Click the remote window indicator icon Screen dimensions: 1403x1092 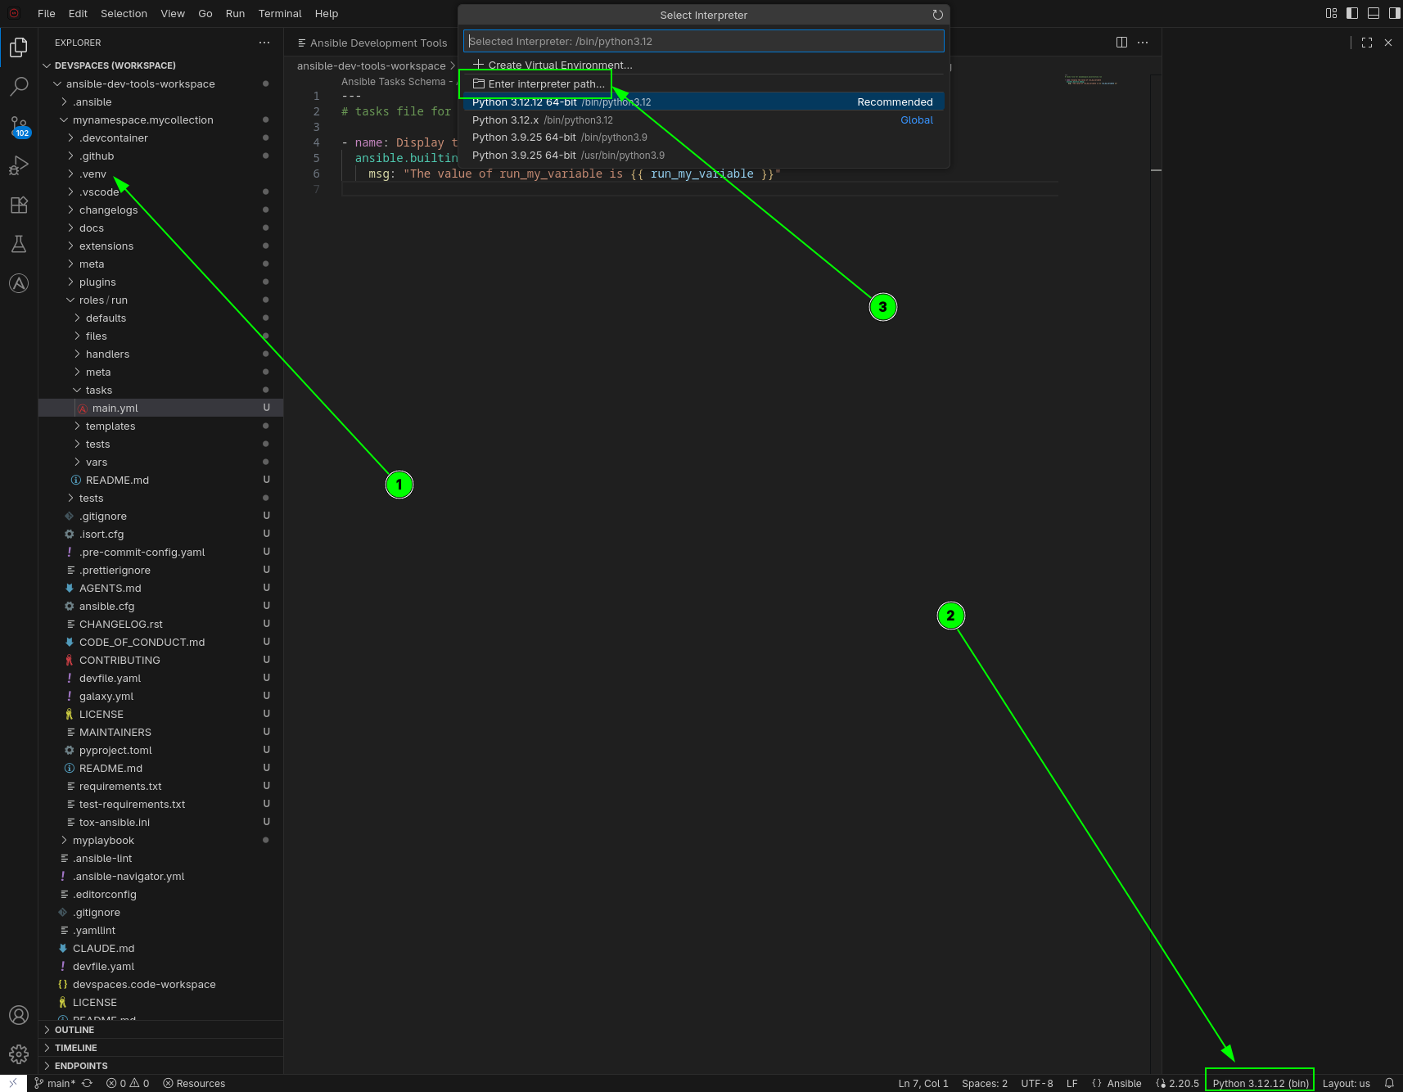pos(13,1083)
